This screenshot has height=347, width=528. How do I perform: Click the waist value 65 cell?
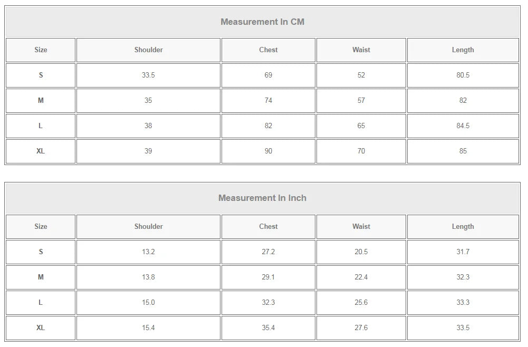click(x=361, y=126)
